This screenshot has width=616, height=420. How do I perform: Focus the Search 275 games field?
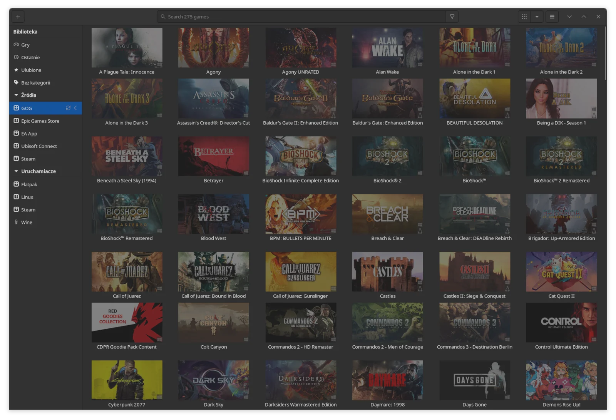(302, 17)
